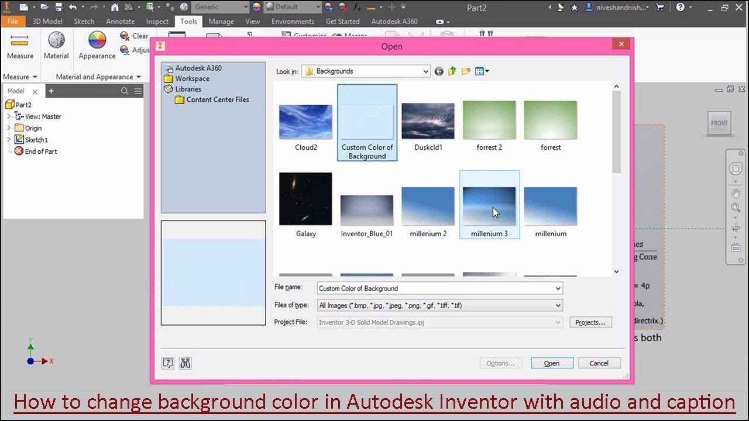Image resolution: width=749 pixels, height=421 pixels.
Task: Switch to the Annotate ribbon tab
Action: 120,21
